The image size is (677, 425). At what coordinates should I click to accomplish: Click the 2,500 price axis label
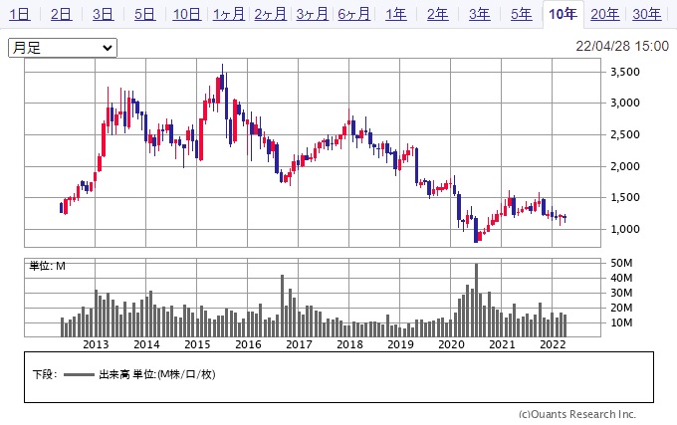pyautogui.click(x=625, y=134)
